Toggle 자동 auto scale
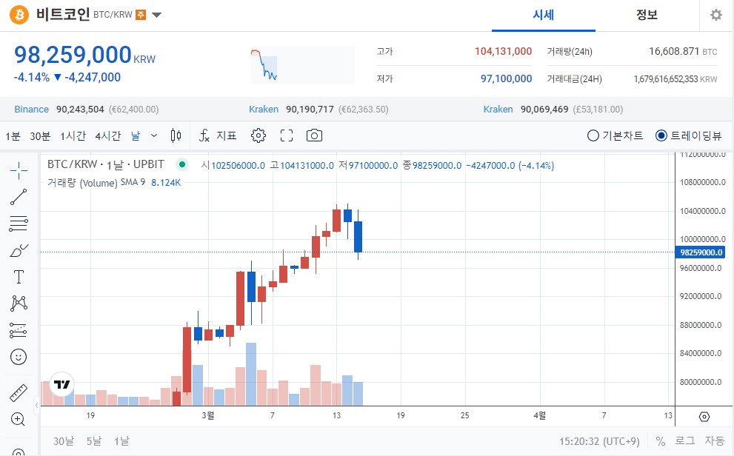Image resolution: width=734 pixels, height=456 pixels. pyautogui.click(x=715, y=441)
